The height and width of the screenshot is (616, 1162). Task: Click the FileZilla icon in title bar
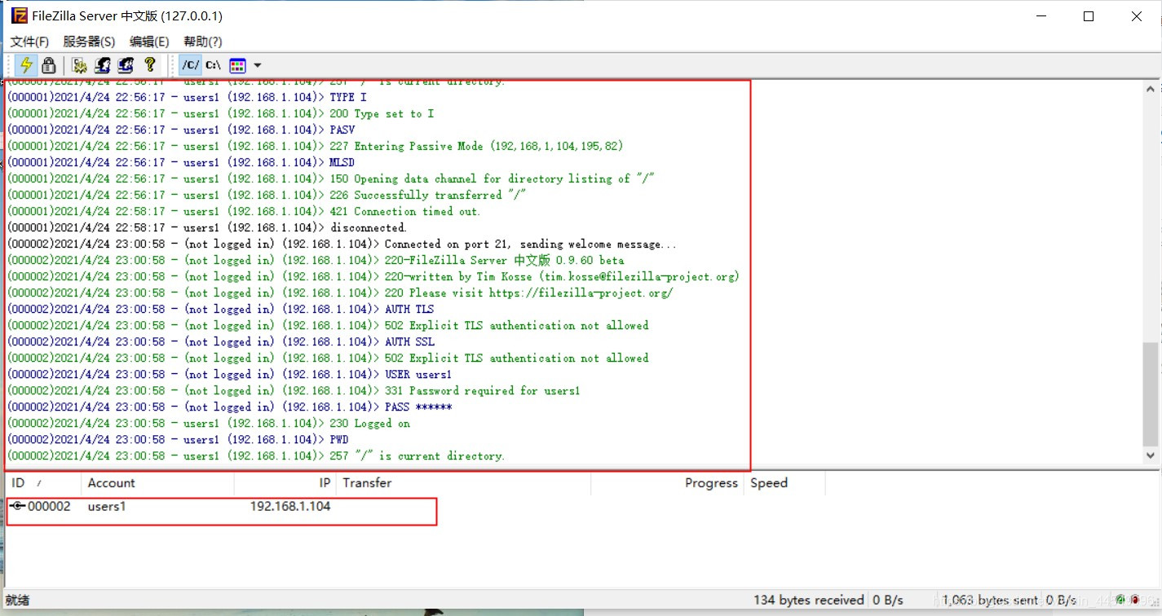tap(19, 15)
